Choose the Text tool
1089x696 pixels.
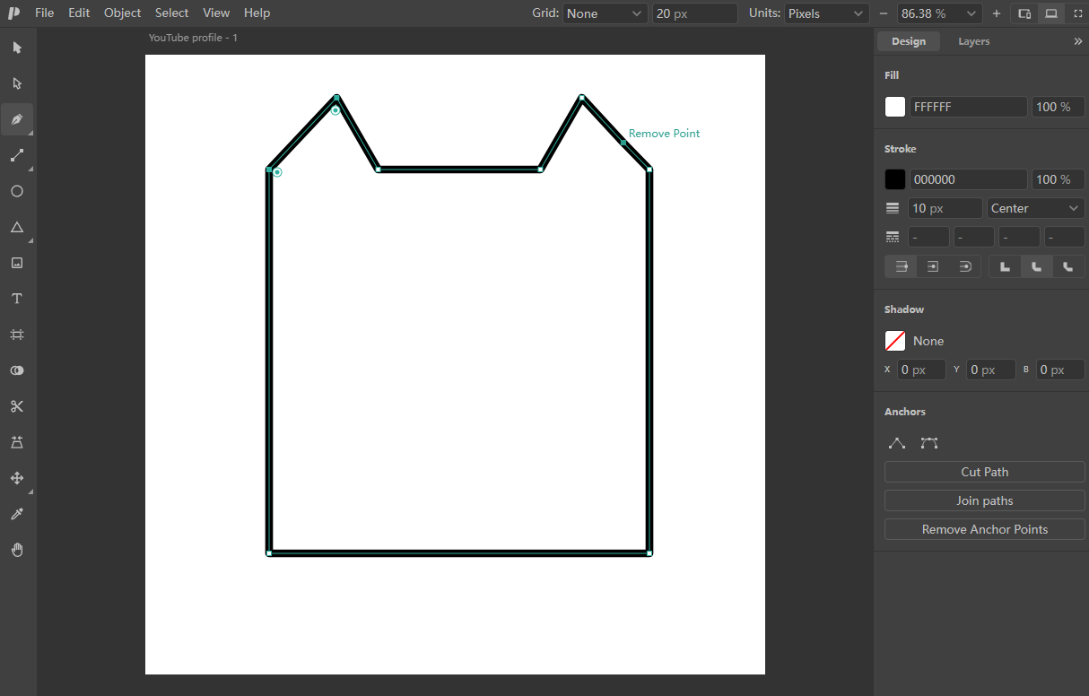click(x=17, y=299)
